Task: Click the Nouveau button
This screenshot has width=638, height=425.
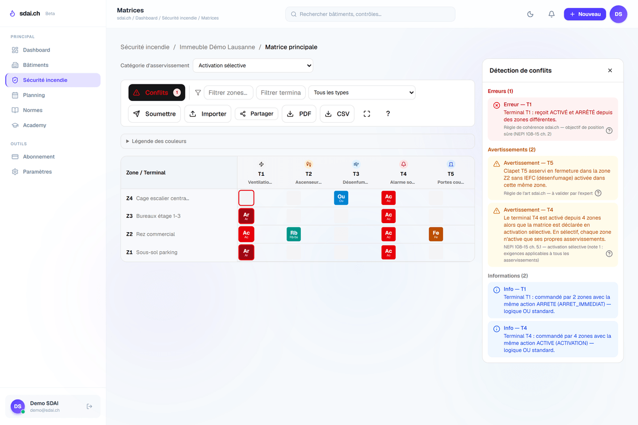Action: click(585, 14)
